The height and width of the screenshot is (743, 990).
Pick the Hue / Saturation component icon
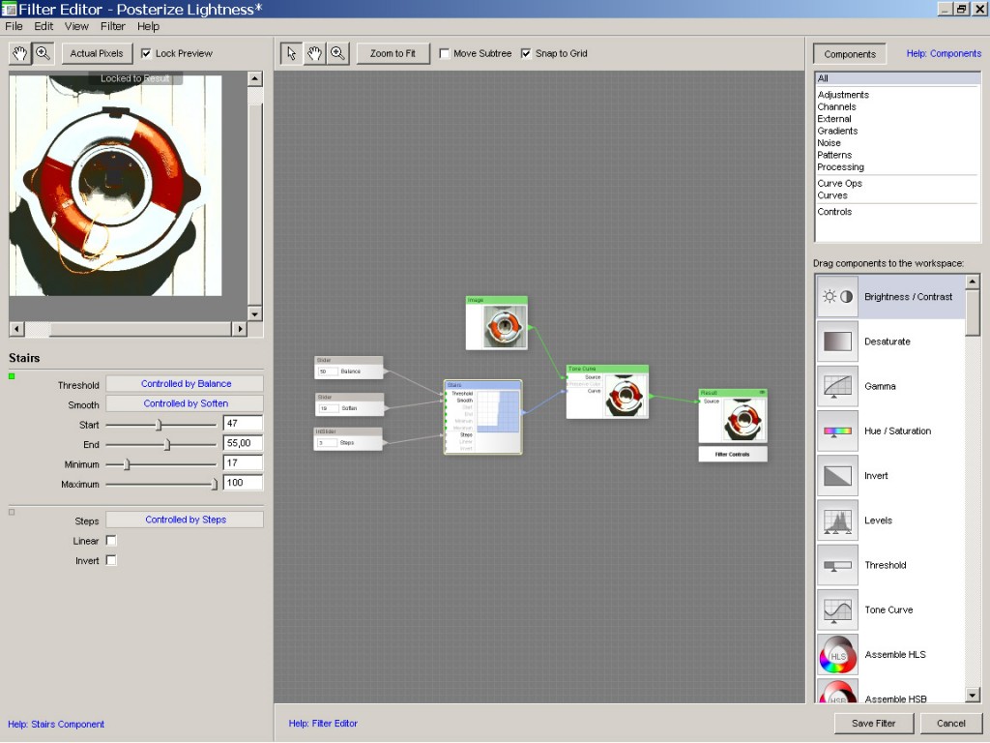838,431
